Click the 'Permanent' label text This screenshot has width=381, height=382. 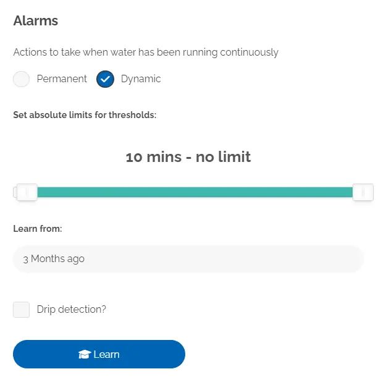point(62,79)
